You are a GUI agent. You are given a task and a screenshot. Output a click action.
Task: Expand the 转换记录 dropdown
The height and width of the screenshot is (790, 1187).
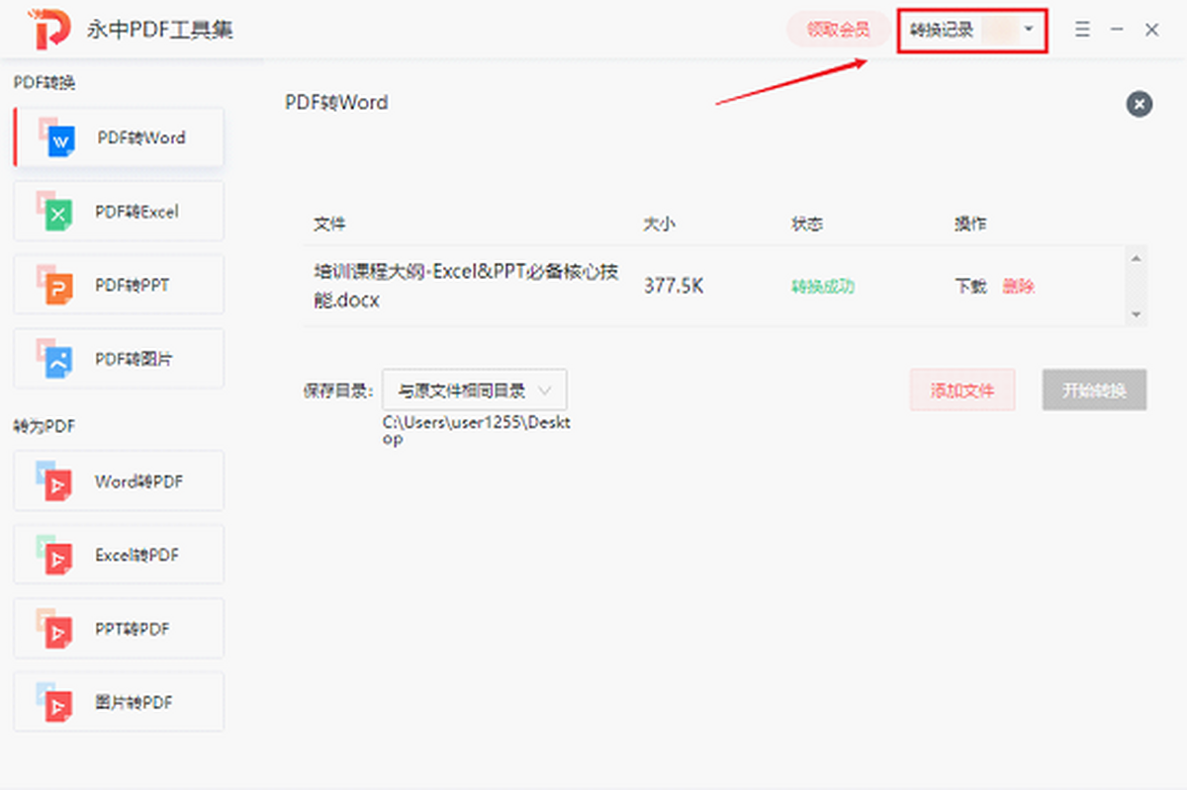pos(1029,30)
